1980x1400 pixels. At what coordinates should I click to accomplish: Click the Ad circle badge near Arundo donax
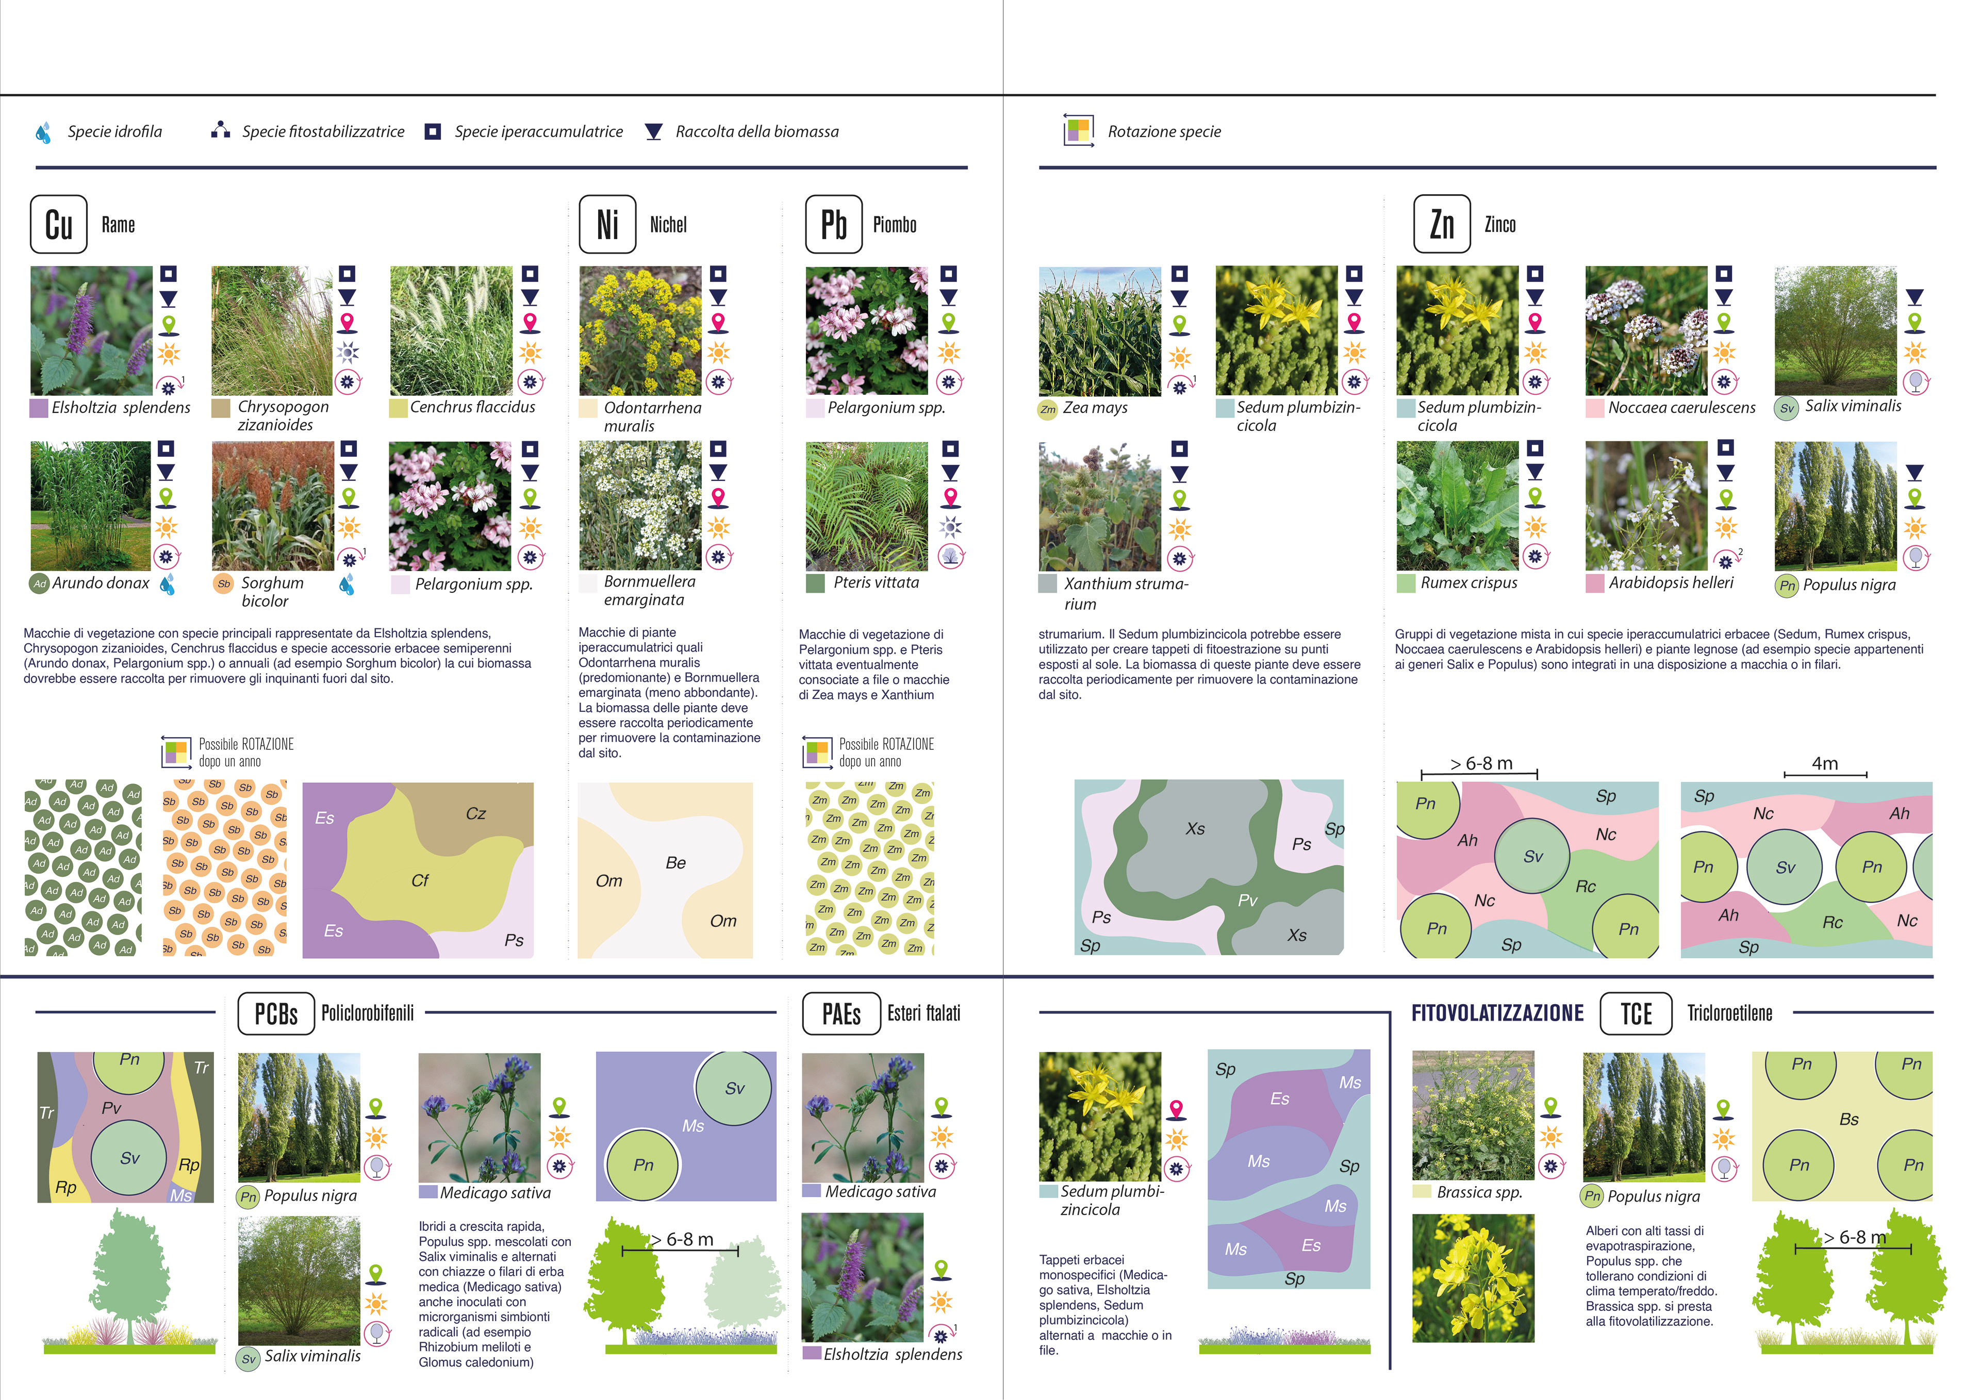(x=40, y=584)
